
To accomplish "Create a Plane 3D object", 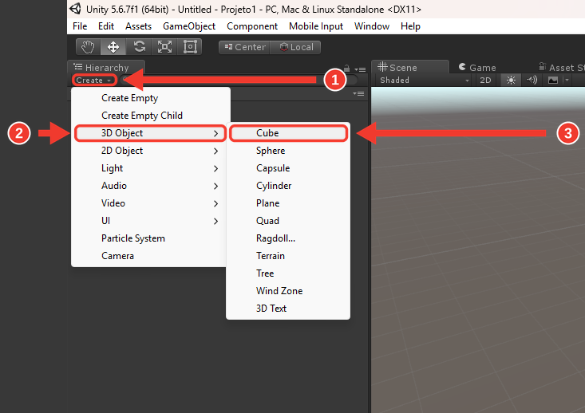I will [x=288, y=203].
